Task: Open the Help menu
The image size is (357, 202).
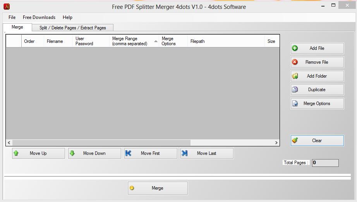Action: point(67,17)
